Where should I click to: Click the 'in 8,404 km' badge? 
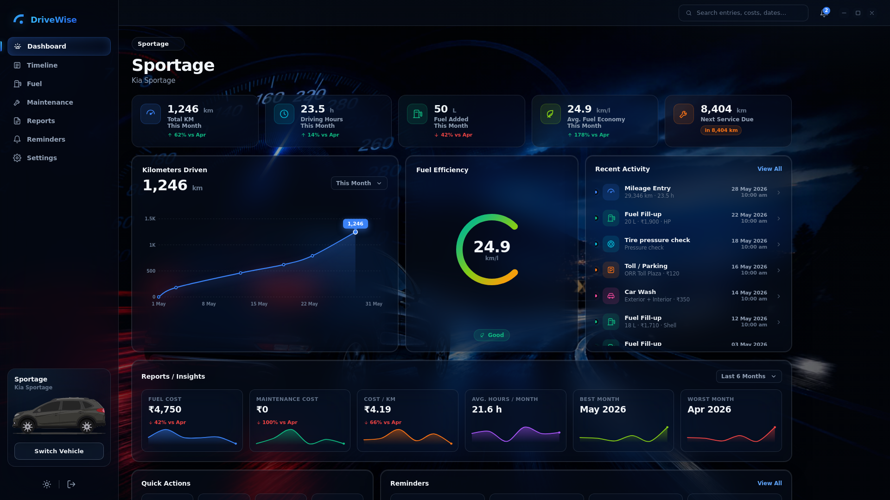point(721,131)
